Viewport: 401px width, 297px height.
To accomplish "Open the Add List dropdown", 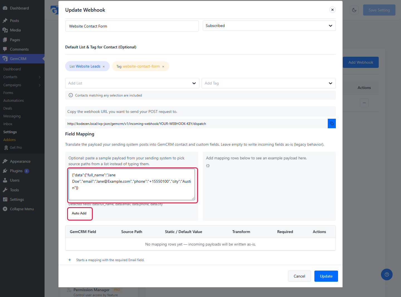I will coord(132,83).
